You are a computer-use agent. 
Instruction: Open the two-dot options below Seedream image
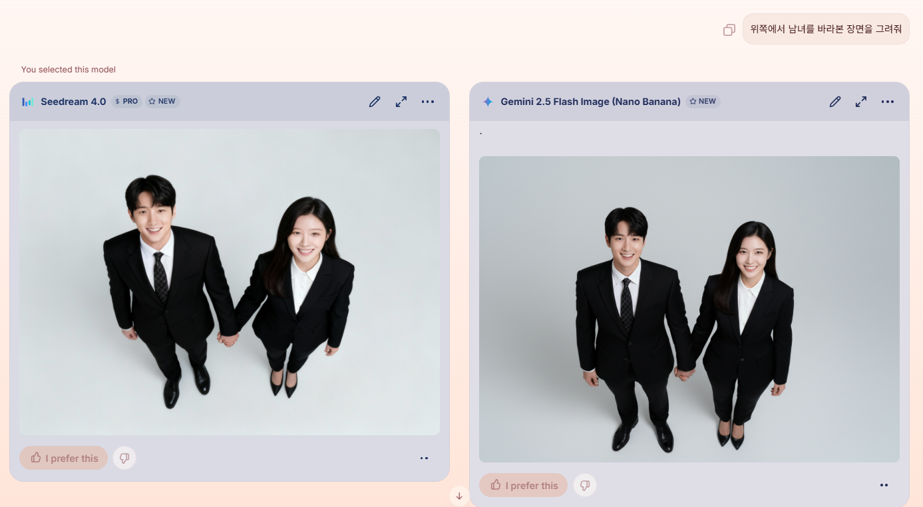click(424, 458)
